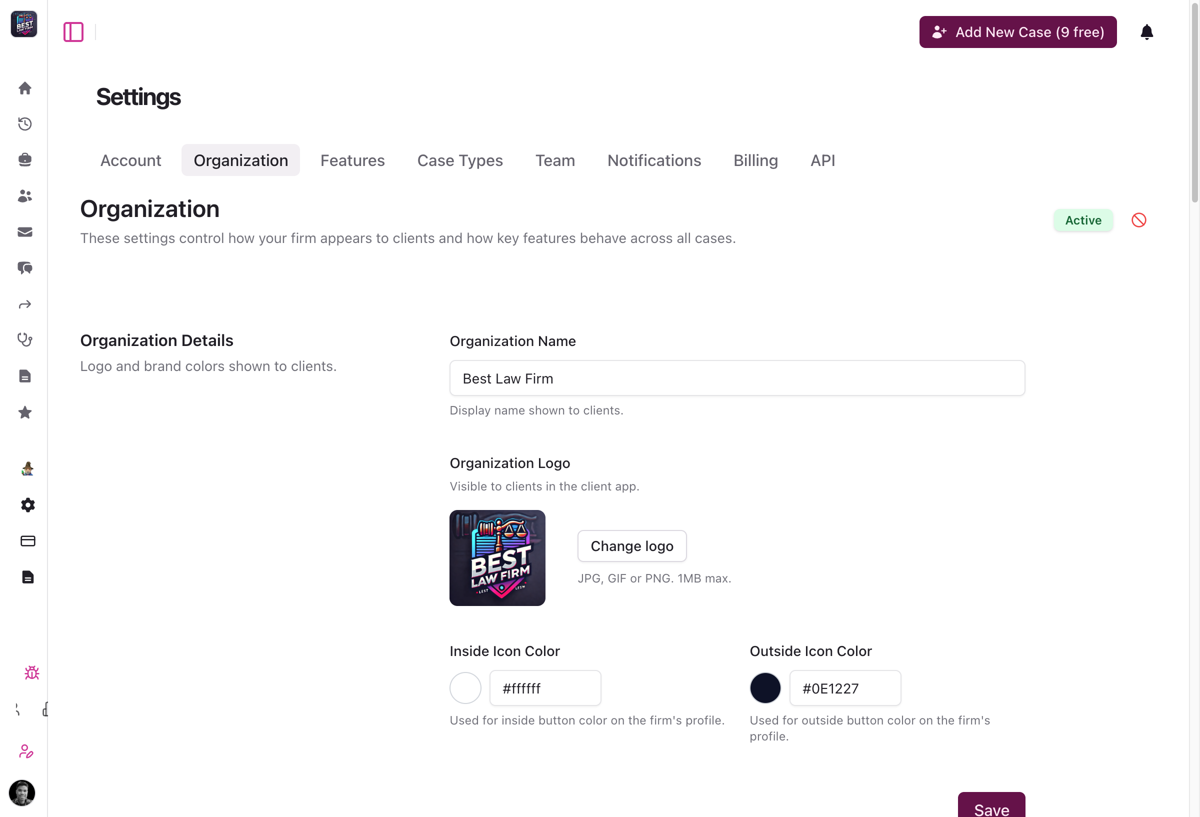The height and width of the screenshot is (817, 1200).
Task: Click the red deactivate organization icon
Action: (1138, 220)
